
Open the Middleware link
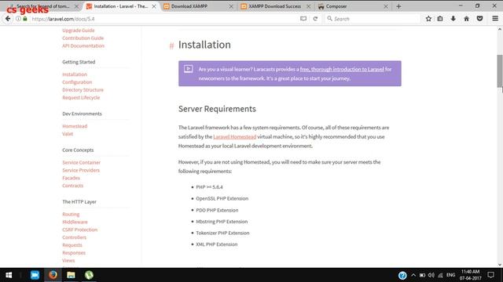click(75, 222)
